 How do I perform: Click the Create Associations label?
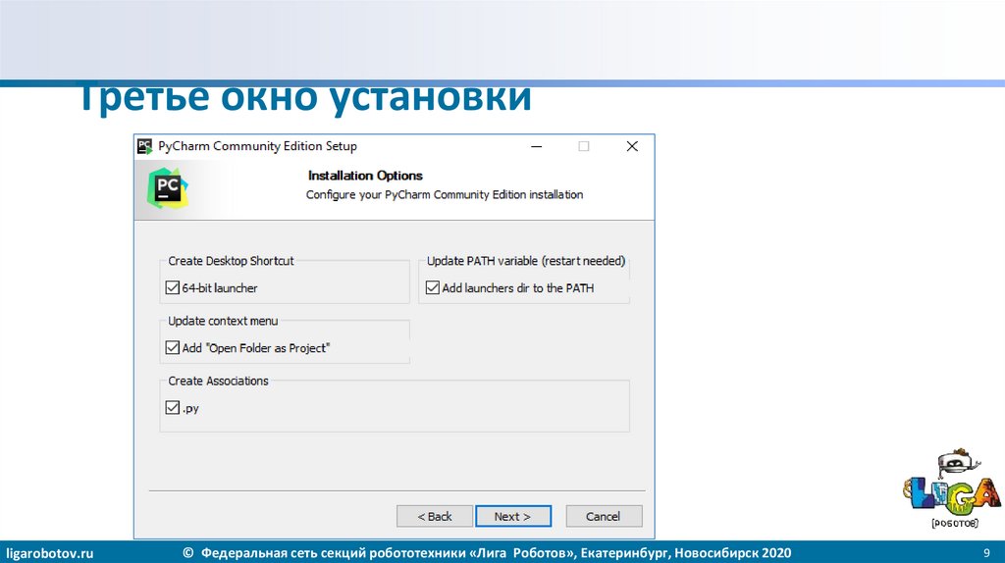point(219,382)
